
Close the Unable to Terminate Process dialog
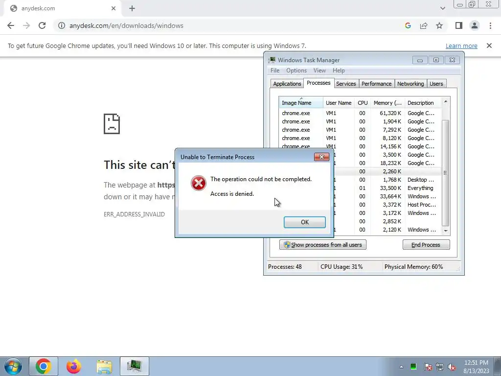(321, 157)
